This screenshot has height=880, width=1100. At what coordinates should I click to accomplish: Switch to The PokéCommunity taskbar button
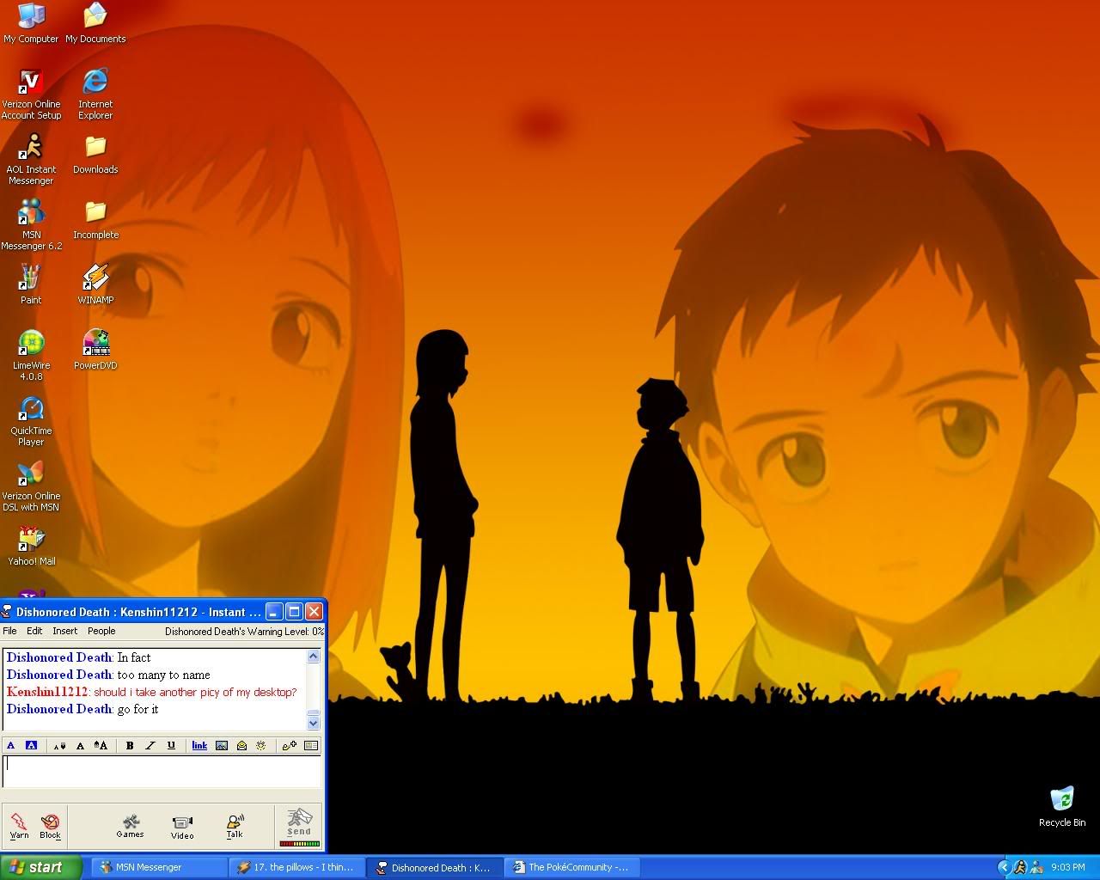click(x=572, y=867)
